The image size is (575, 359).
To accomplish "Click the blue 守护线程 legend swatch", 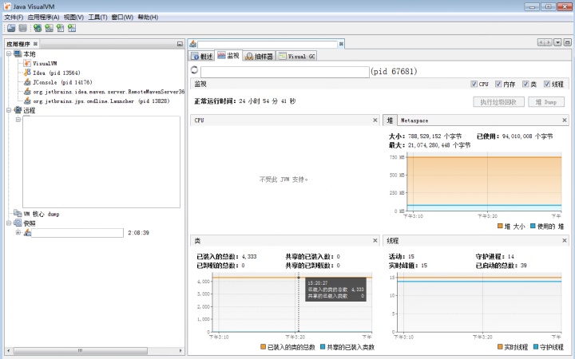I will (535, 346).
